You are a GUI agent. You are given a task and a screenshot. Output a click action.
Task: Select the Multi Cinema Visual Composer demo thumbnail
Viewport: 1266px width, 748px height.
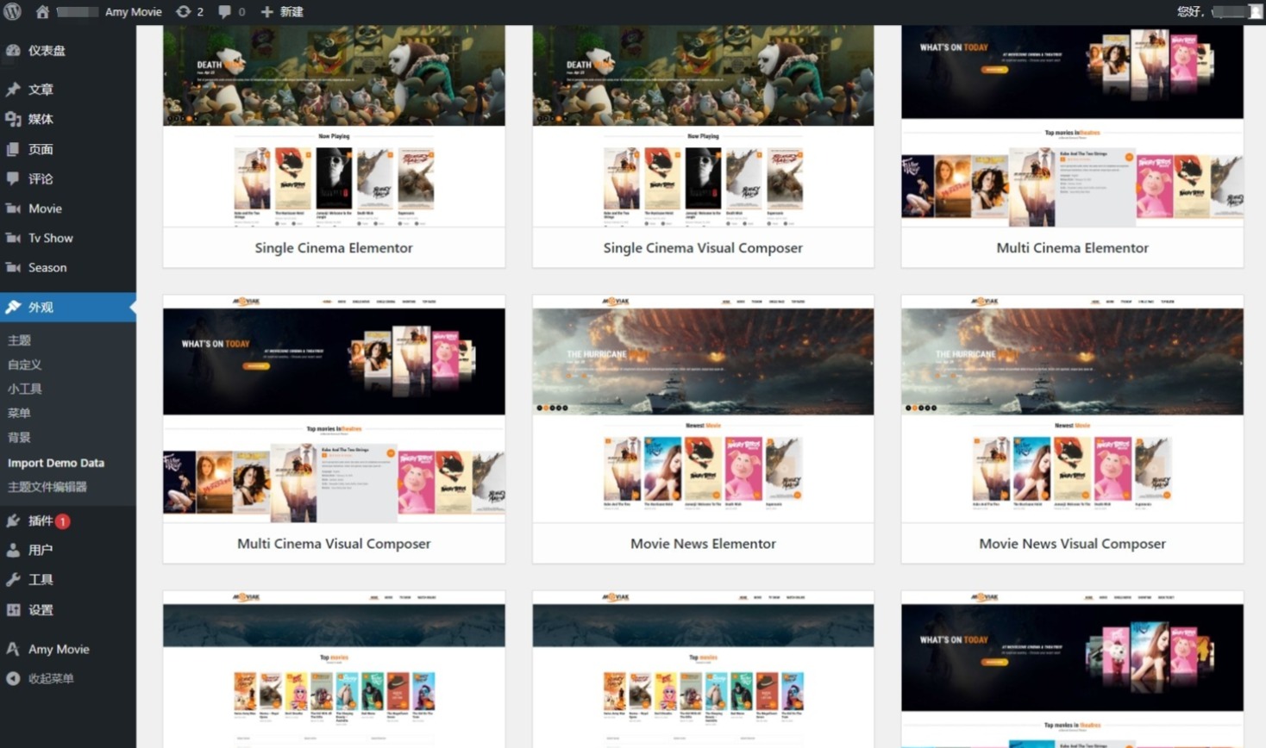[x=334, y=408]
